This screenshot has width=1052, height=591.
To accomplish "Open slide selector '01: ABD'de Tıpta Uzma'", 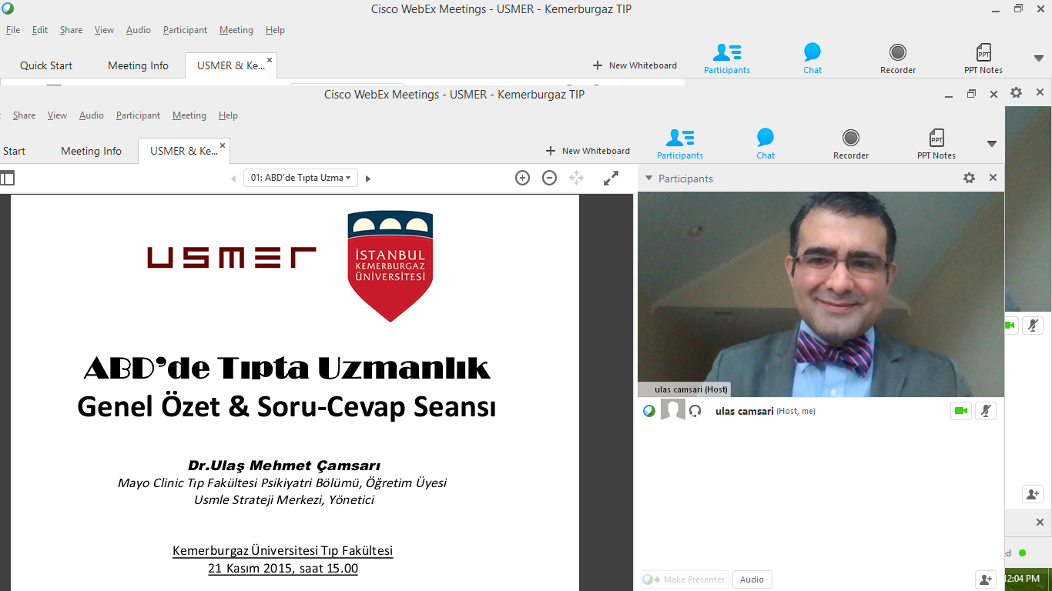I will [301, 178].
